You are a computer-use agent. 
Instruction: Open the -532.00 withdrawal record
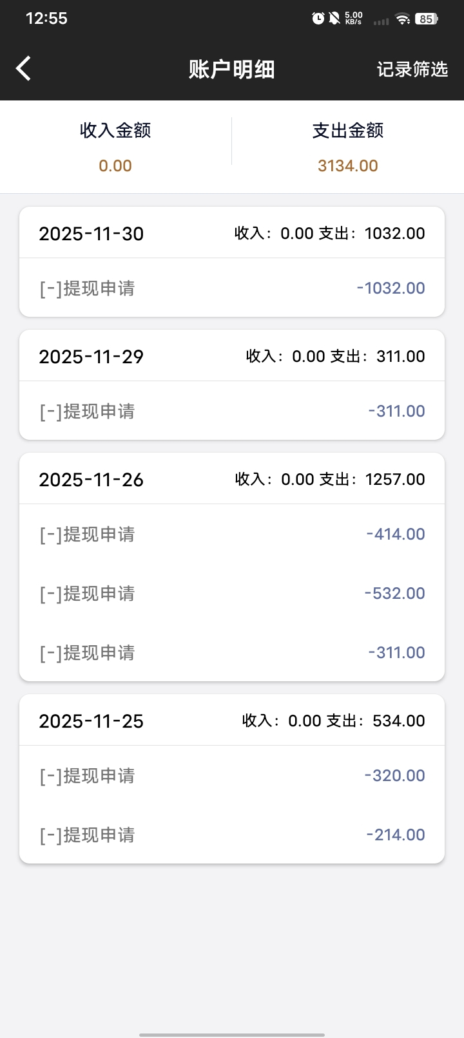click(232, 593)
